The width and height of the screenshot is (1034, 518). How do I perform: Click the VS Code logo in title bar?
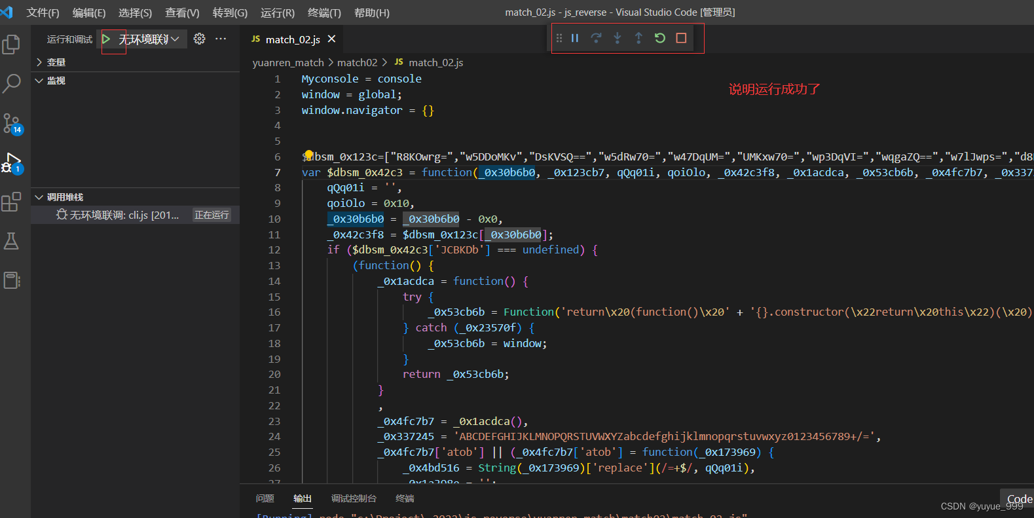tap(7, 12)
